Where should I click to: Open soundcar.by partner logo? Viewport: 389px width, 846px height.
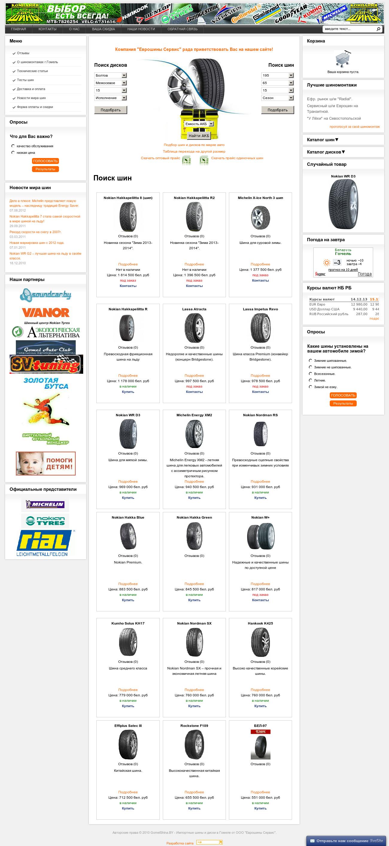(45, 294)
